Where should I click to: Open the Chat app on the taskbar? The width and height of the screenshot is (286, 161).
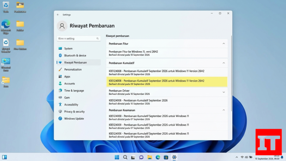[x=141, y=157]
